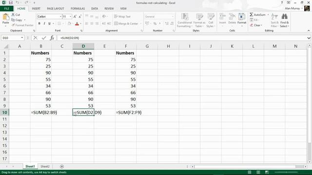Select the Format Painter tool
Image resolution: width=312 pixels, height=175 pixels.
(22, 25)
